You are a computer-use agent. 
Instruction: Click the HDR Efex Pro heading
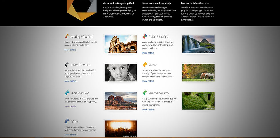point(80,93)
